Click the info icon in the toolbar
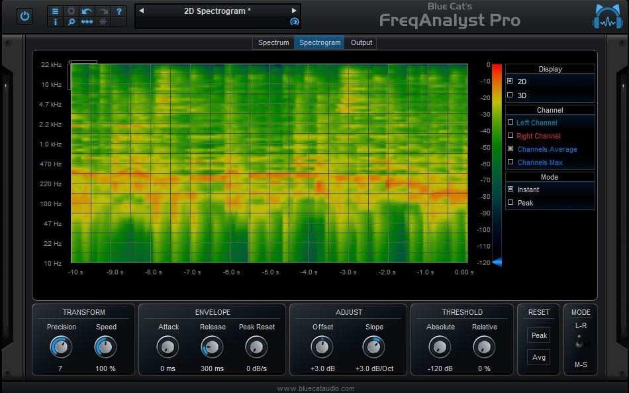This screenshot has width=629, height=393. point(56,22)
